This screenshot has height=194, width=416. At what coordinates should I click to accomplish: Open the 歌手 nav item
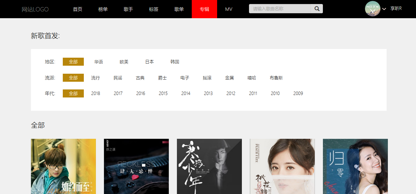(128, 9)
